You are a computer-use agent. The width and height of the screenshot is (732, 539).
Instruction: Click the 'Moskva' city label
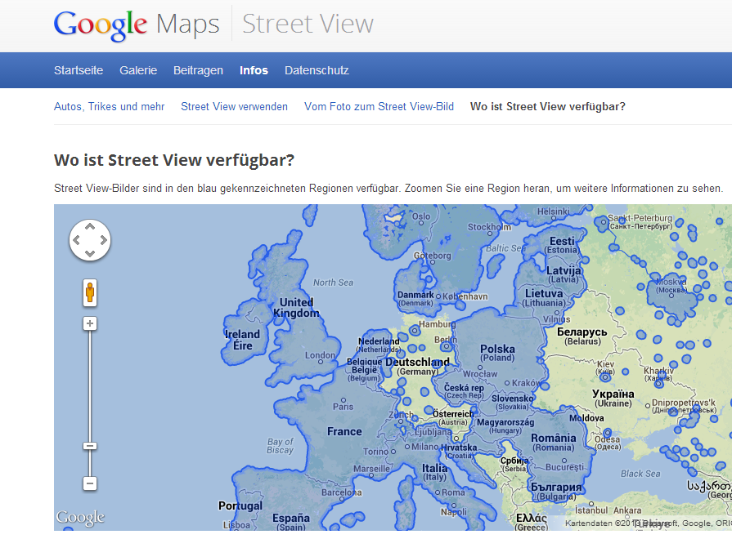pyautogui.click(x=671, y=282)
